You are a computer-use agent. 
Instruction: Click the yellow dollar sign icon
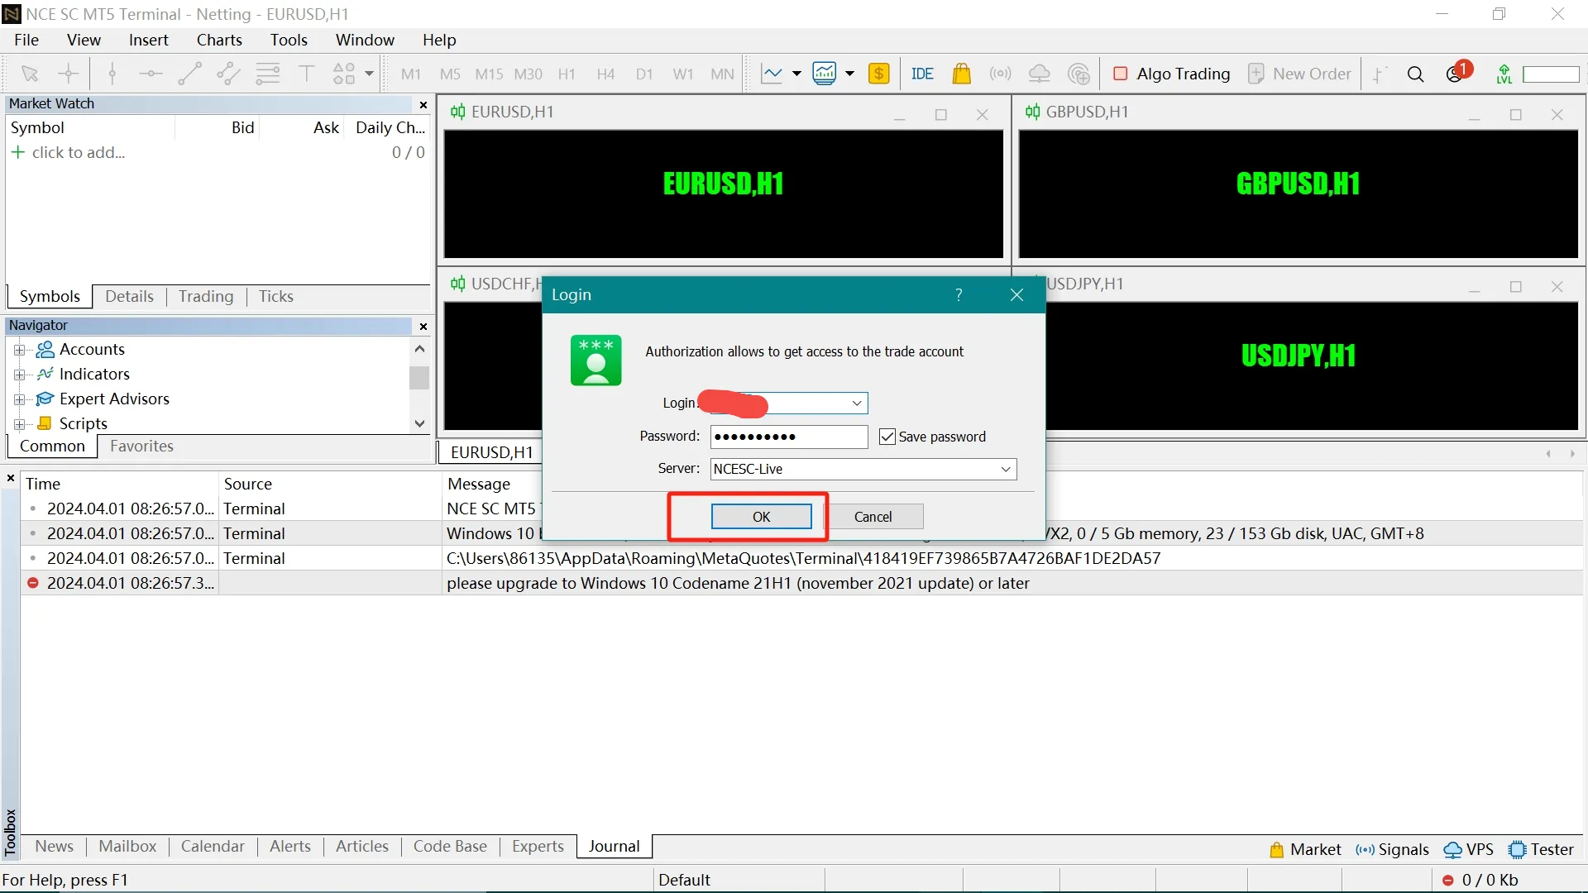pos(879,74)
